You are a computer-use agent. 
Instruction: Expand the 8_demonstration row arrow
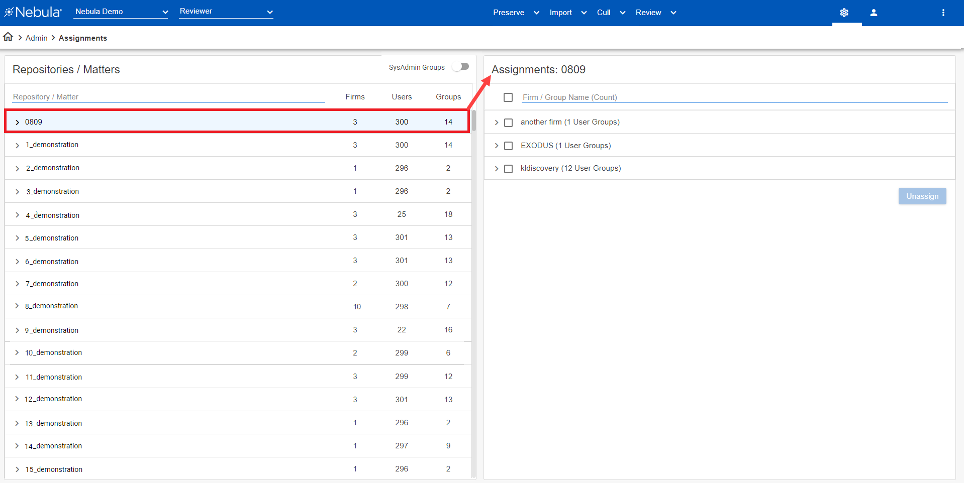17,306
